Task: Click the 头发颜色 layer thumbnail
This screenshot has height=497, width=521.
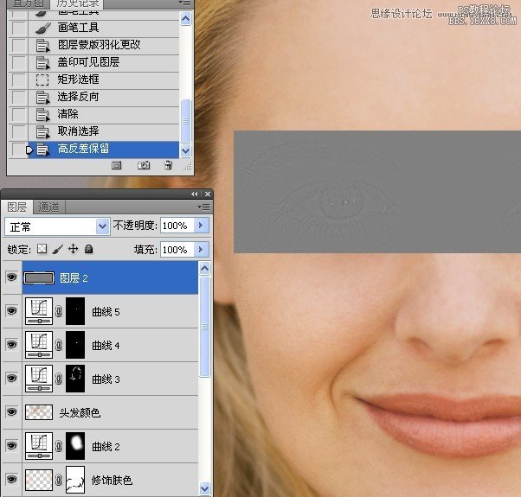Action: coord(39,412)
